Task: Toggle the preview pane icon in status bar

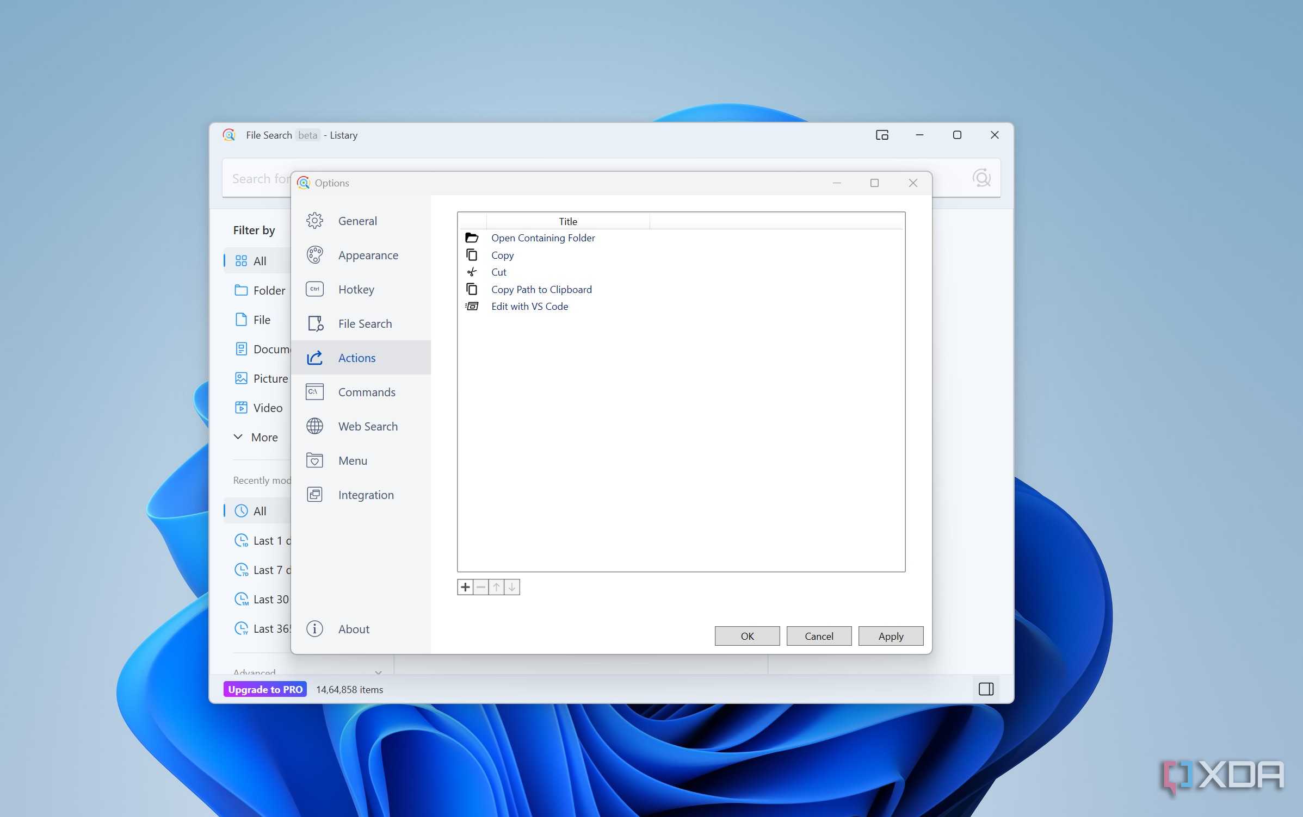Action: 986,689
